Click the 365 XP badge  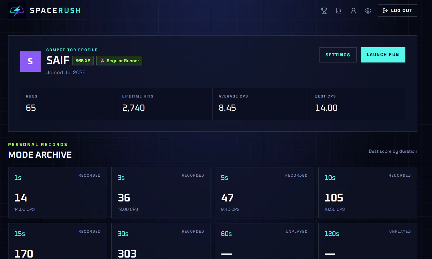click(x=83, y=61)
